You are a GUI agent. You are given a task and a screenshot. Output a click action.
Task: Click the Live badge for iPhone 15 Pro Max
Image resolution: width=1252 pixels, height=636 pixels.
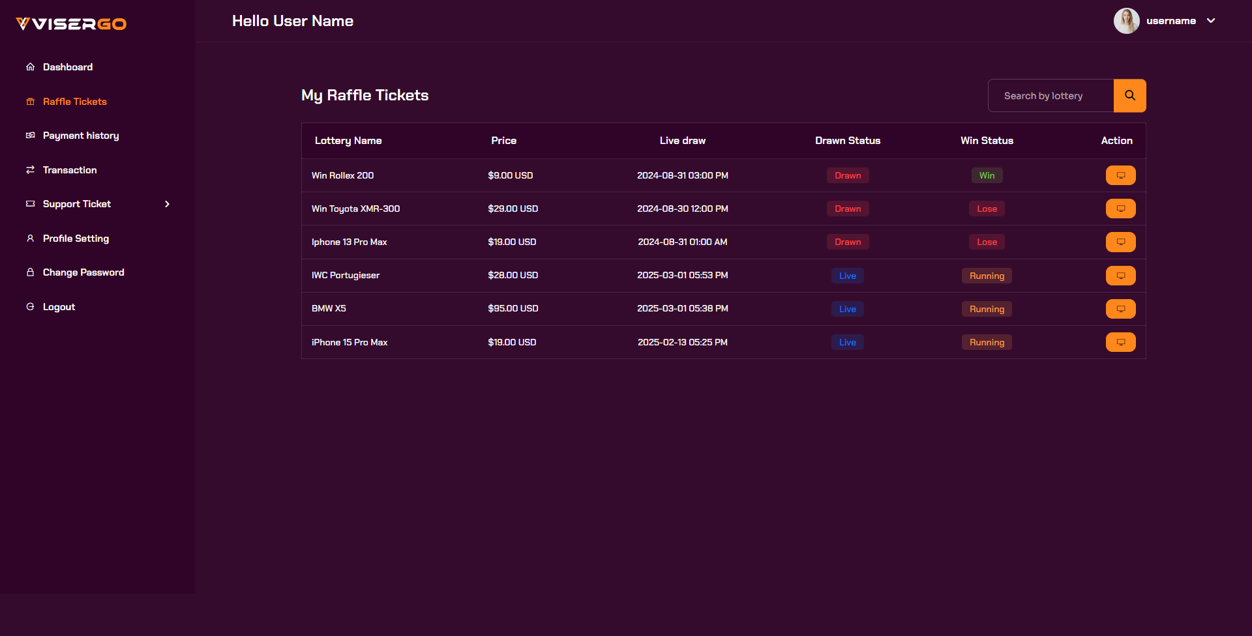click(x=848, y=342)
